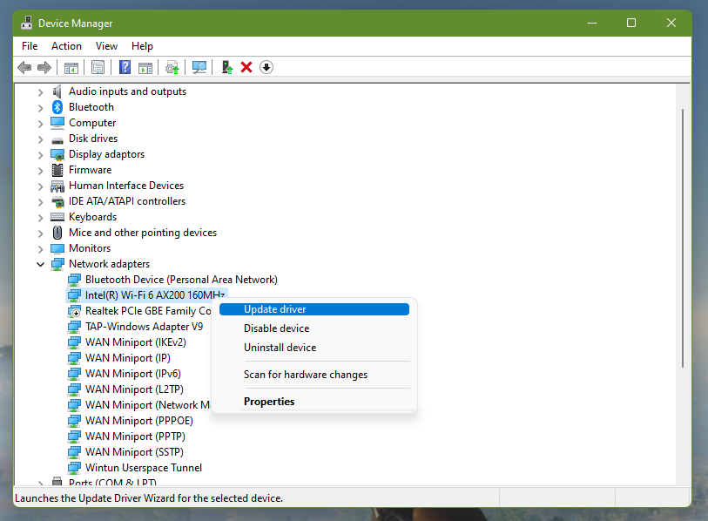Open the File menu
The image size is (708, 521).
point(30,46)
